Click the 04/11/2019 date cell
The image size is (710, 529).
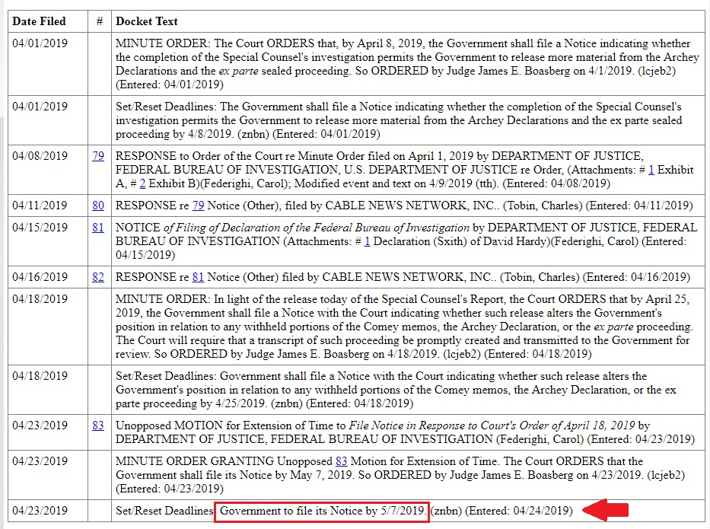pos(40,206)
